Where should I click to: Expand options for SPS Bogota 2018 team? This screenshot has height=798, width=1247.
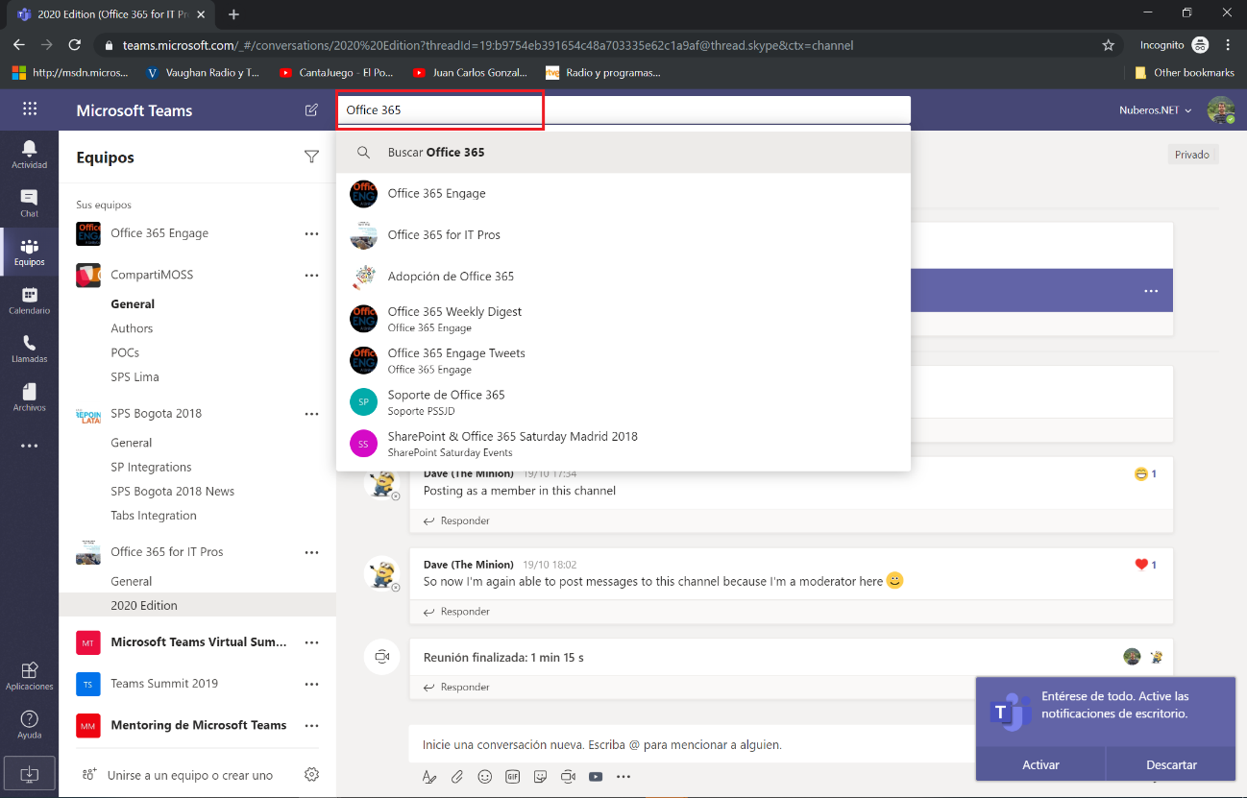pyautogui.click(x=311, y=413)
